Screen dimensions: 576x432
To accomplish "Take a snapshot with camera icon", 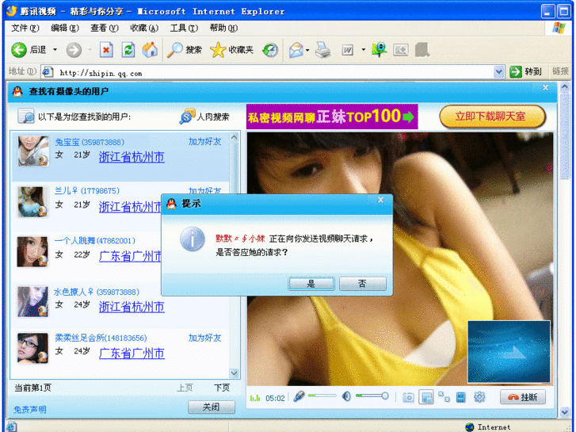I will tap(408, 397).
